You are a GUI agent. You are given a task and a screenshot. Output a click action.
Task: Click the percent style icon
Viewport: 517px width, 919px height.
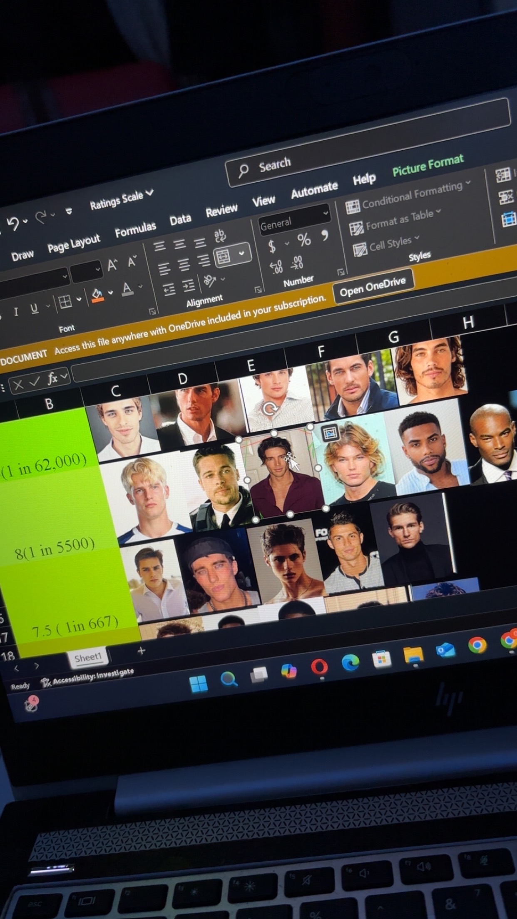point(304,240)
